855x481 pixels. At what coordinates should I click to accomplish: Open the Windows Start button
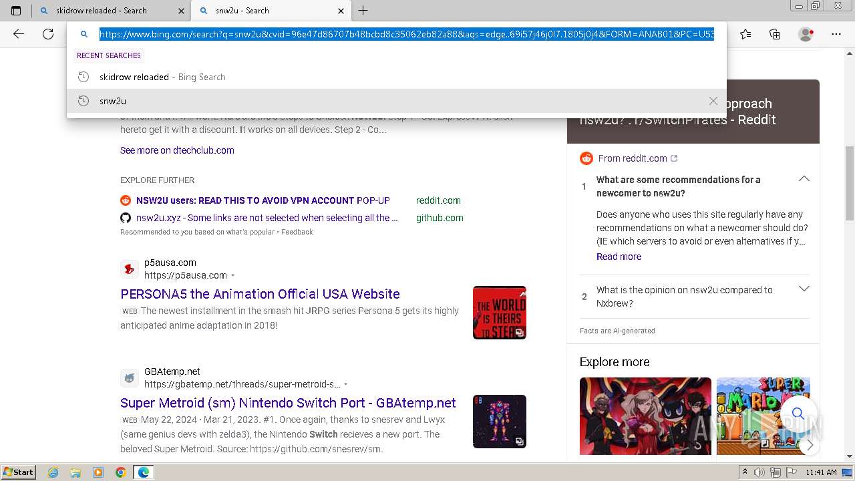coord(18,472)
